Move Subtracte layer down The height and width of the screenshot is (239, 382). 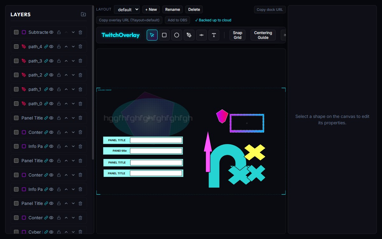(x=73, y=32)
